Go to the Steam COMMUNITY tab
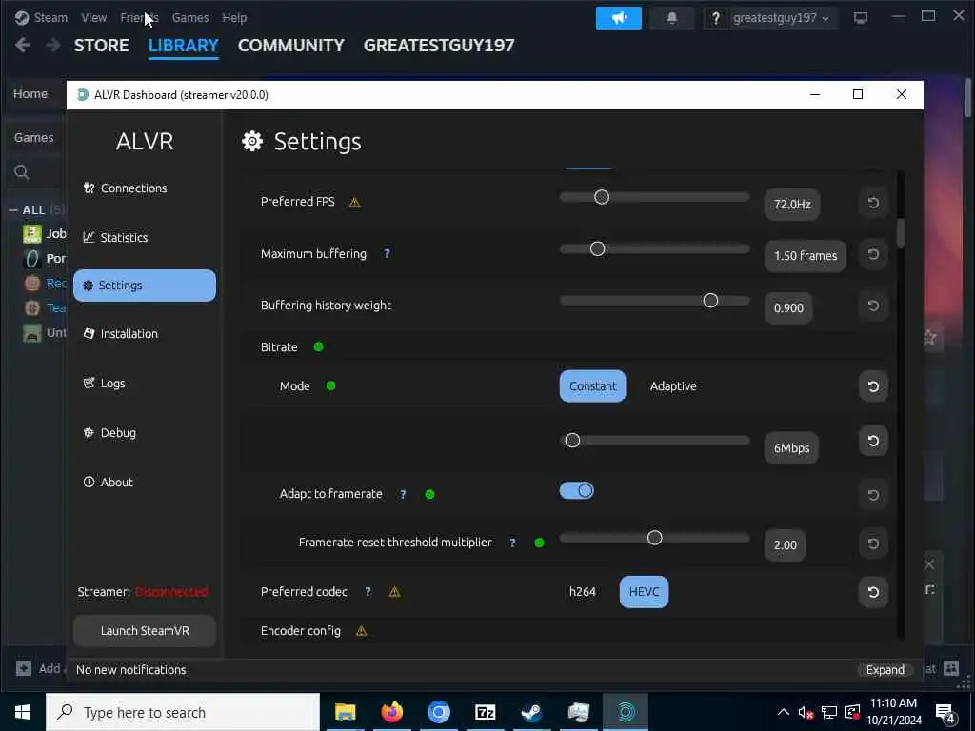Image resolution: width=975 pixels, height=731 pixels. coord(291,46)
